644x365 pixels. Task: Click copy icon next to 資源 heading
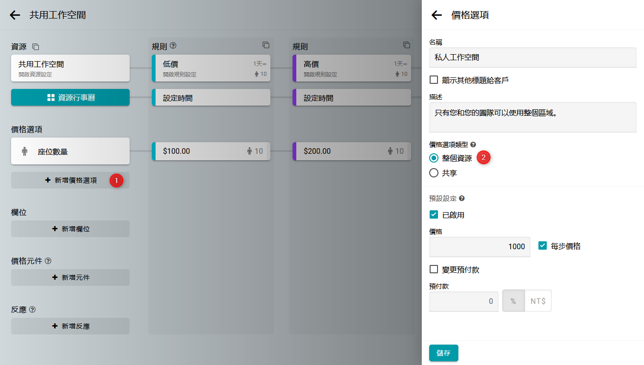pyautogui.click(x=36, y=47)
